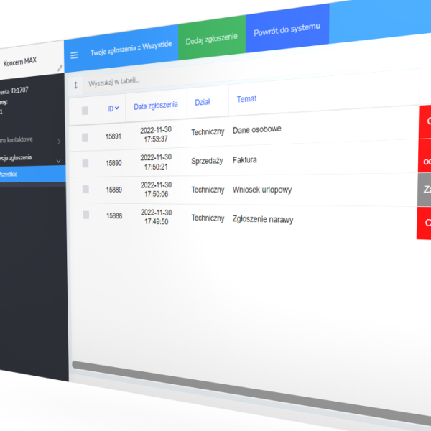Expand the Dane kontaktowe sidebar section
The image size is (431, 431).
click(59, 141)
